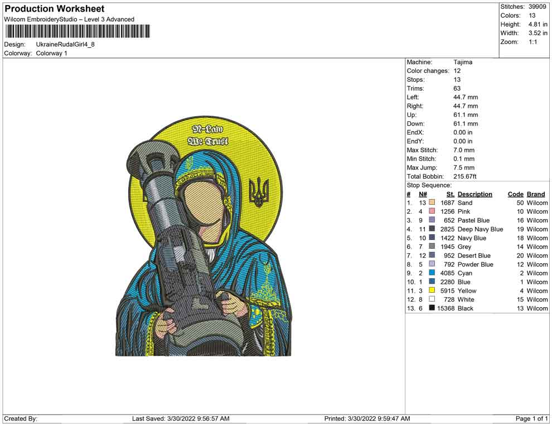This screenshot has height=424, width=552.
Task: Pick the Desert Blue swatch
Action: [x=432, y=255]
